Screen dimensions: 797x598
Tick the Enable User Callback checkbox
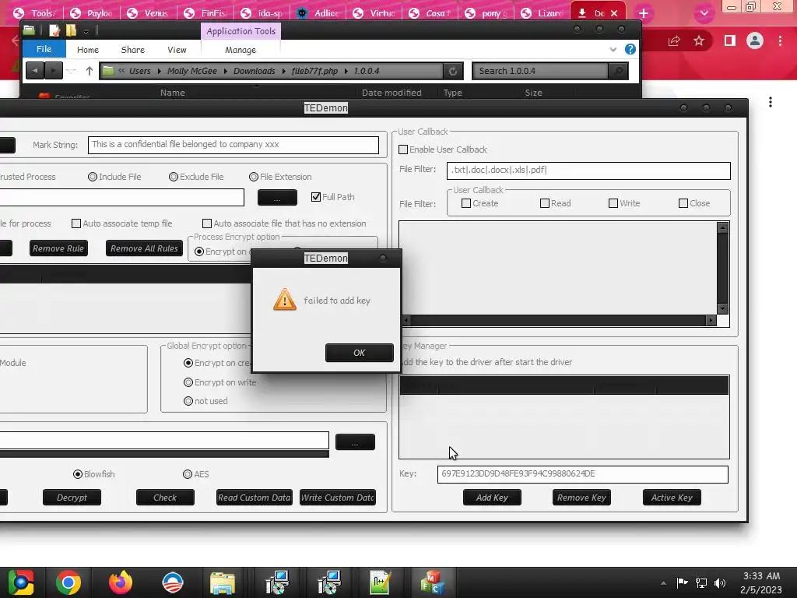pos(403,149)
